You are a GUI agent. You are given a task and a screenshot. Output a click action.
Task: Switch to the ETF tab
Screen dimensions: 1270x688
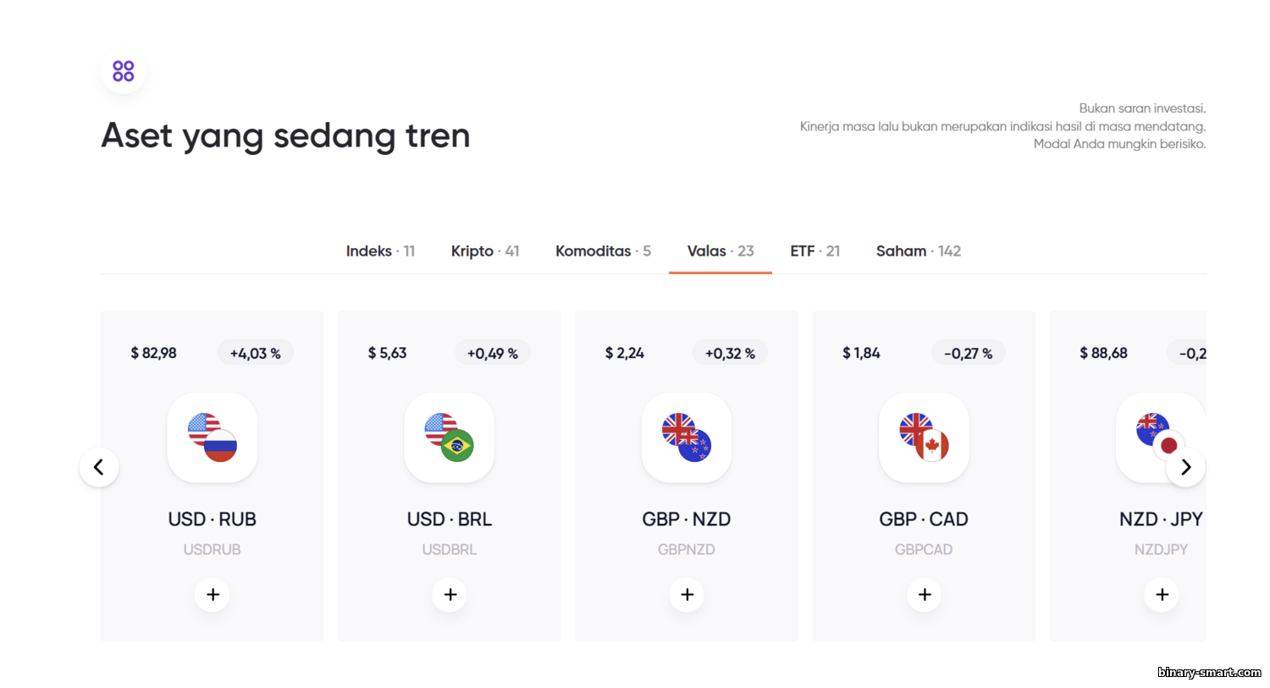[x=814, y=251]
